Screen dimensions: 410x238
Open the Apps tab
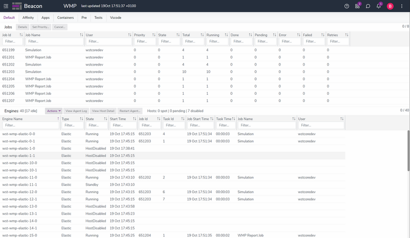46,18
